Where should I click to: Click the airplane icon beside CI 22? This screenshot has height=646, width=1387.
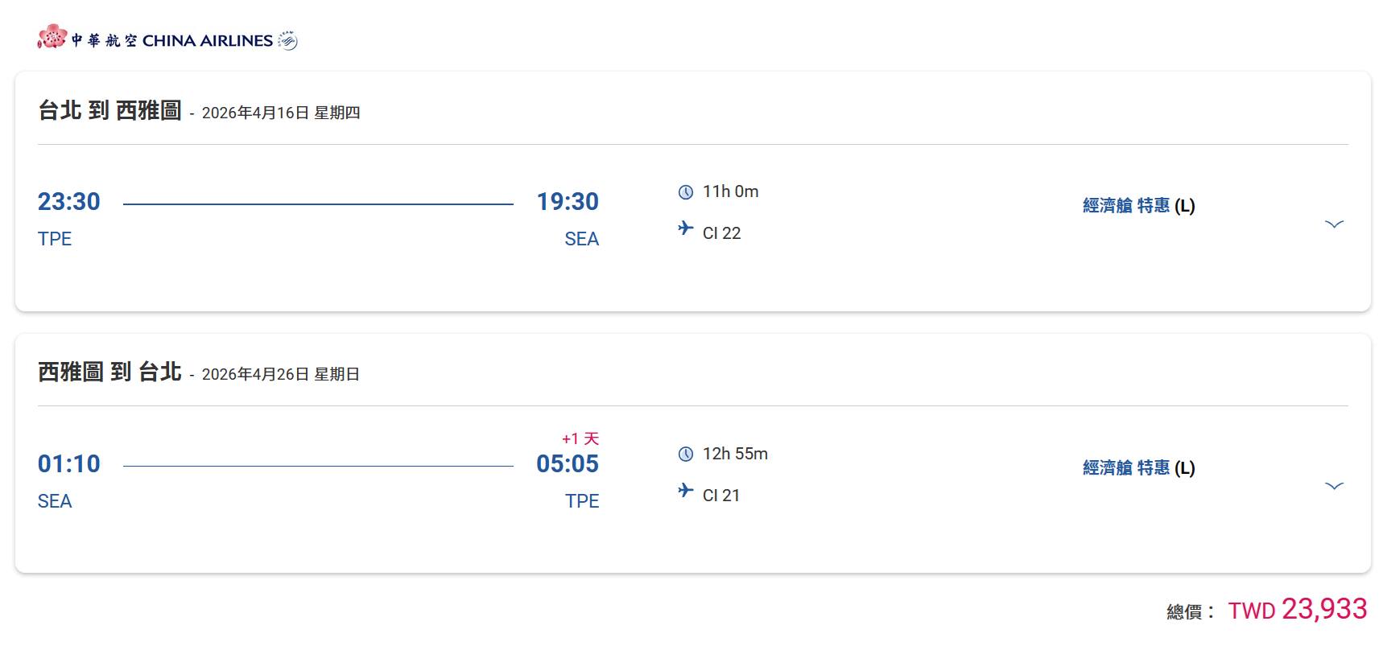686,228
